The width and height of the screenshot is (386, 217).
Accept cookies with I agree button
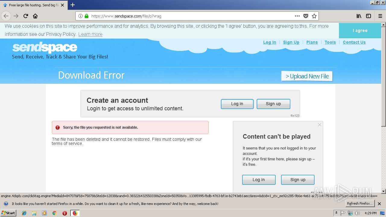click(x=360, y=30)
